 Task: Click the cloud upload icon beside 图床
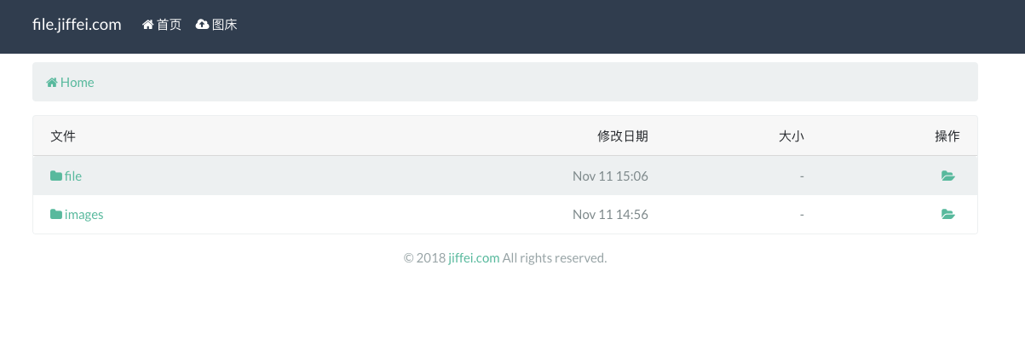click(x=202, y=25)
